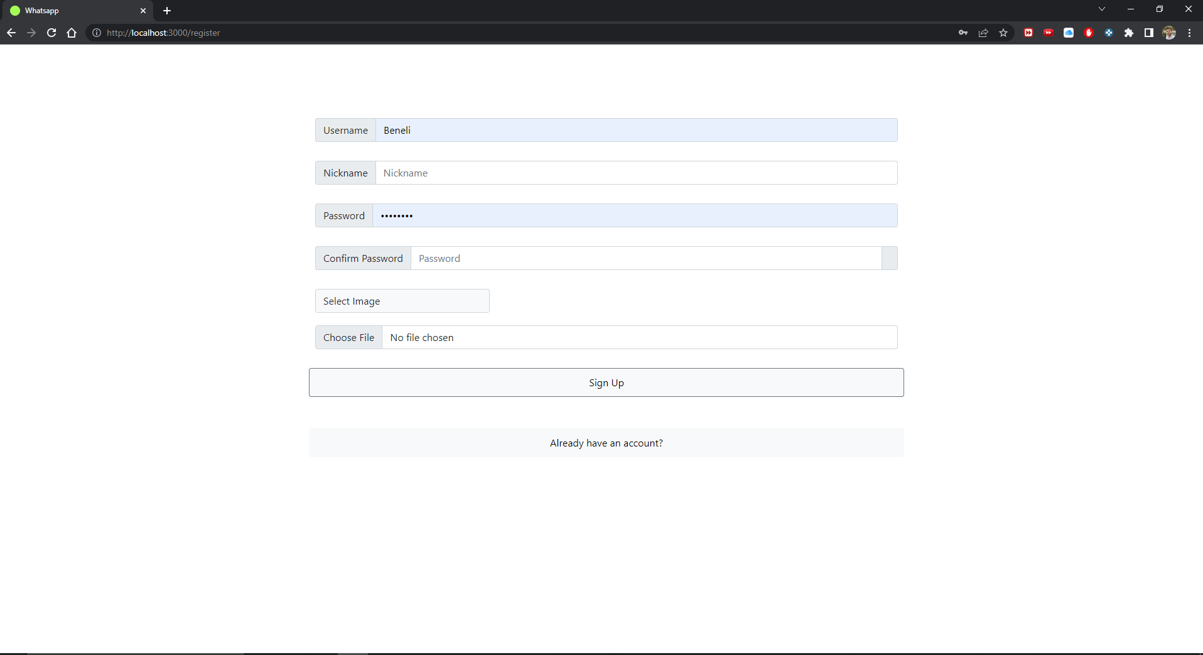1203x655 pixels.
Task: Bookmark this page with the star icon
Action: click(1003, 33)
